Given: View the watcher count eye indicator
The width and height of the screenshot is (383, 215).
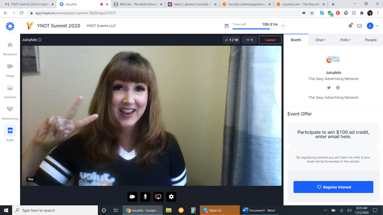Looking at the screenshot, I should [x=249, y=40].
